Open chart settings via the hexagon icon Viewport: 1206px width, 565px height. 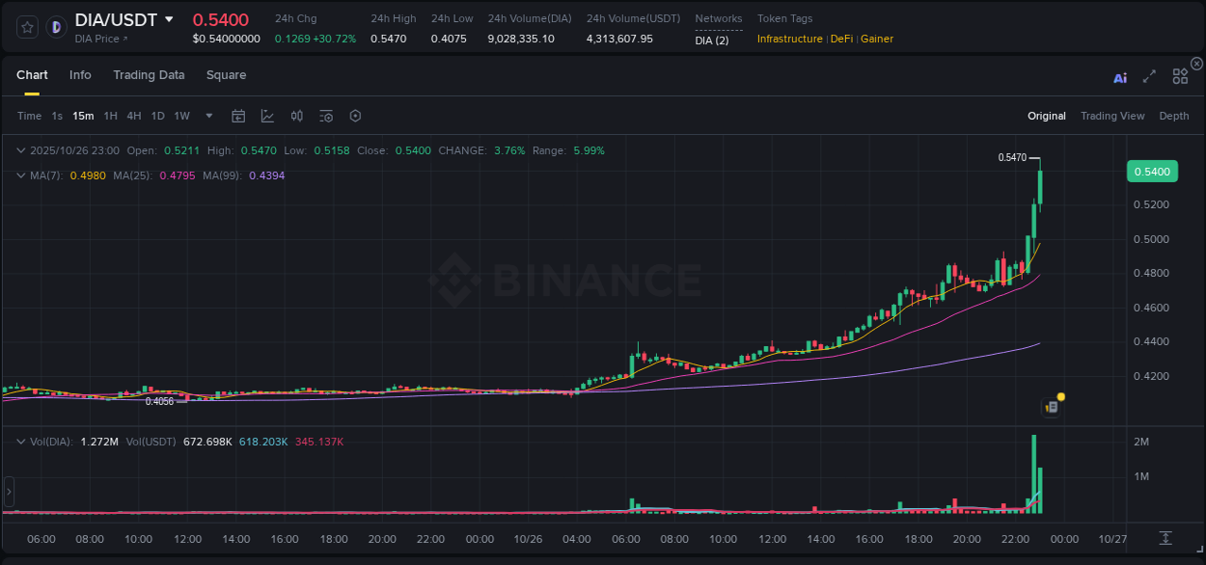(x=355, y=116)
